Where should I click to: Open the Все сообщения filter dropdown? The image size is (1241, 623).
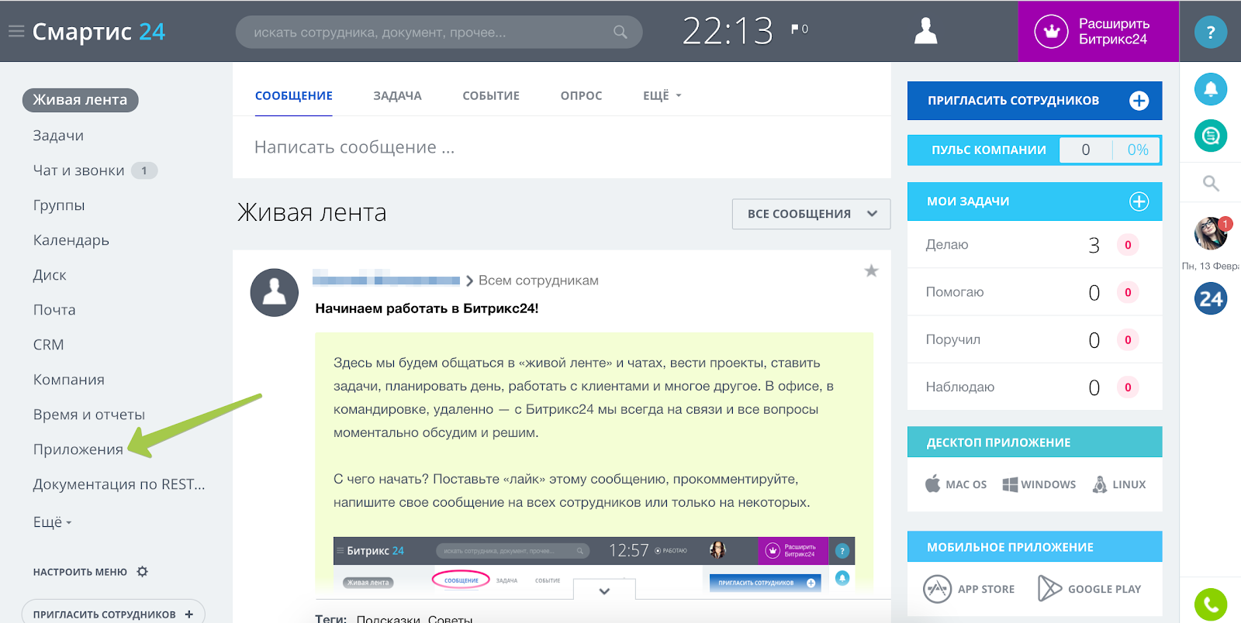(811, 214)
